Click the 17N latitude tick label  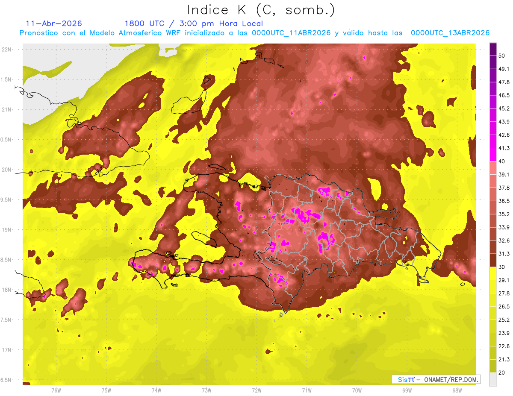pos(7,350)
